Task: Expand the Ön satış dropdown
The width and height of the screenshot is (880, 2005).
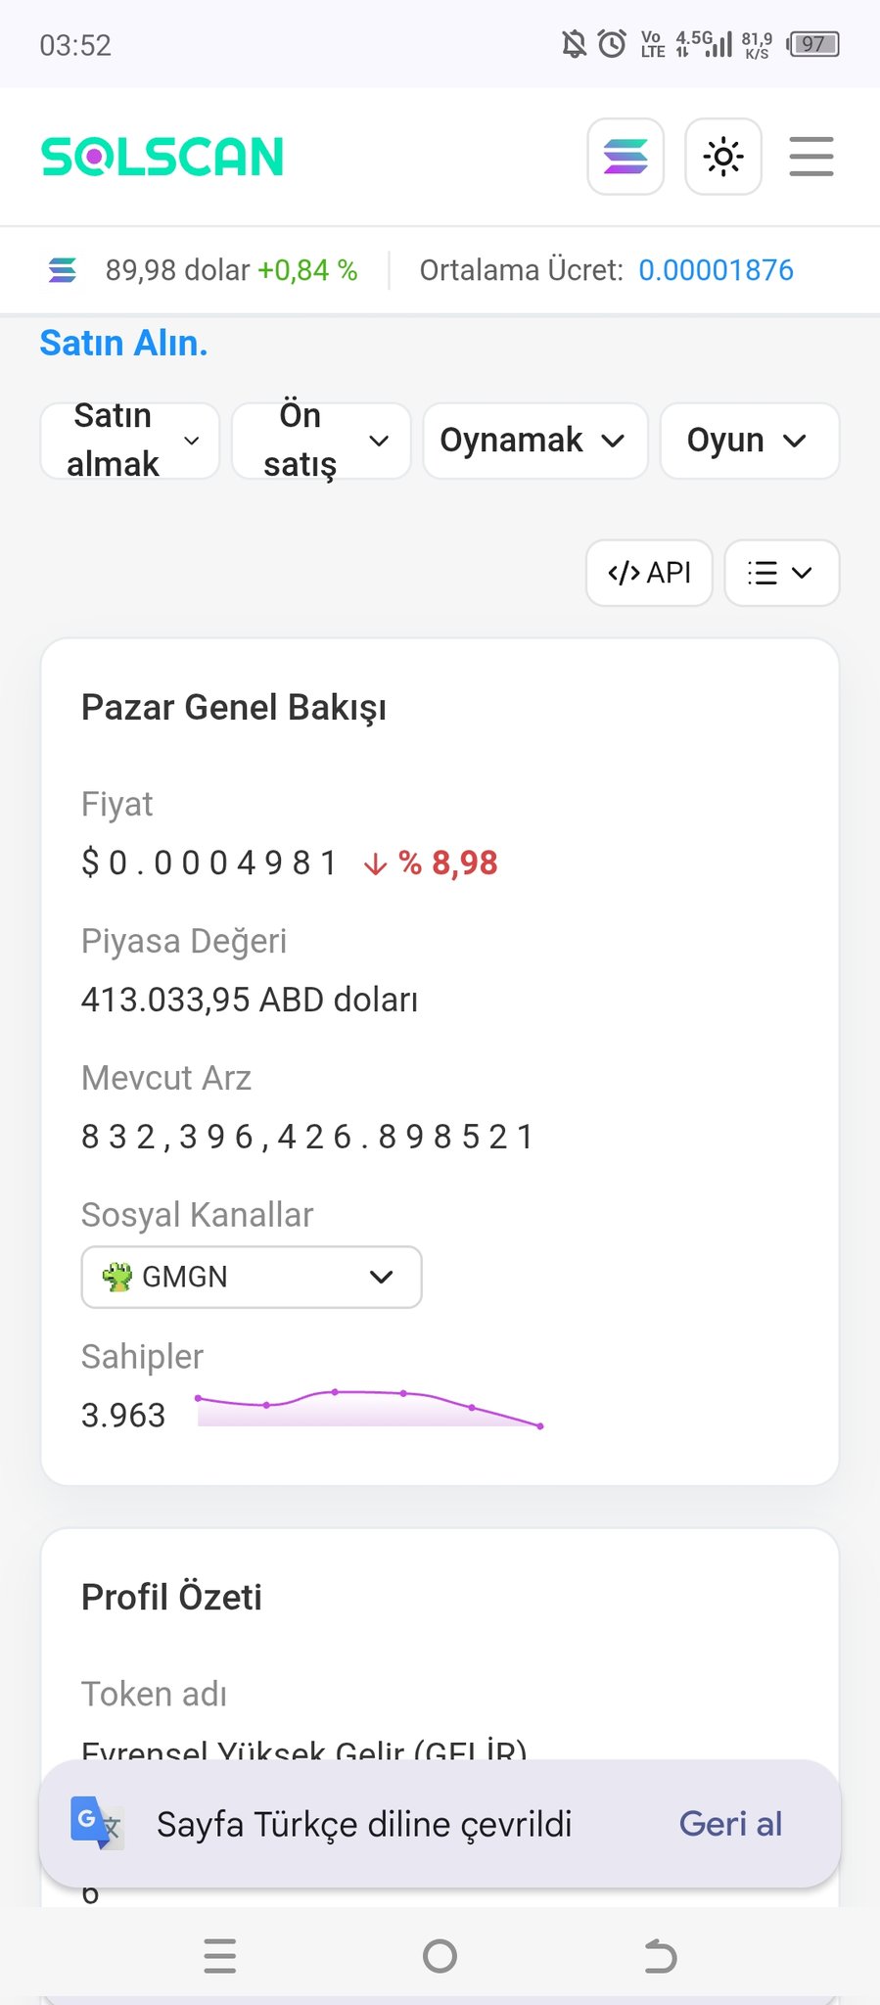Action: [321, 441]
